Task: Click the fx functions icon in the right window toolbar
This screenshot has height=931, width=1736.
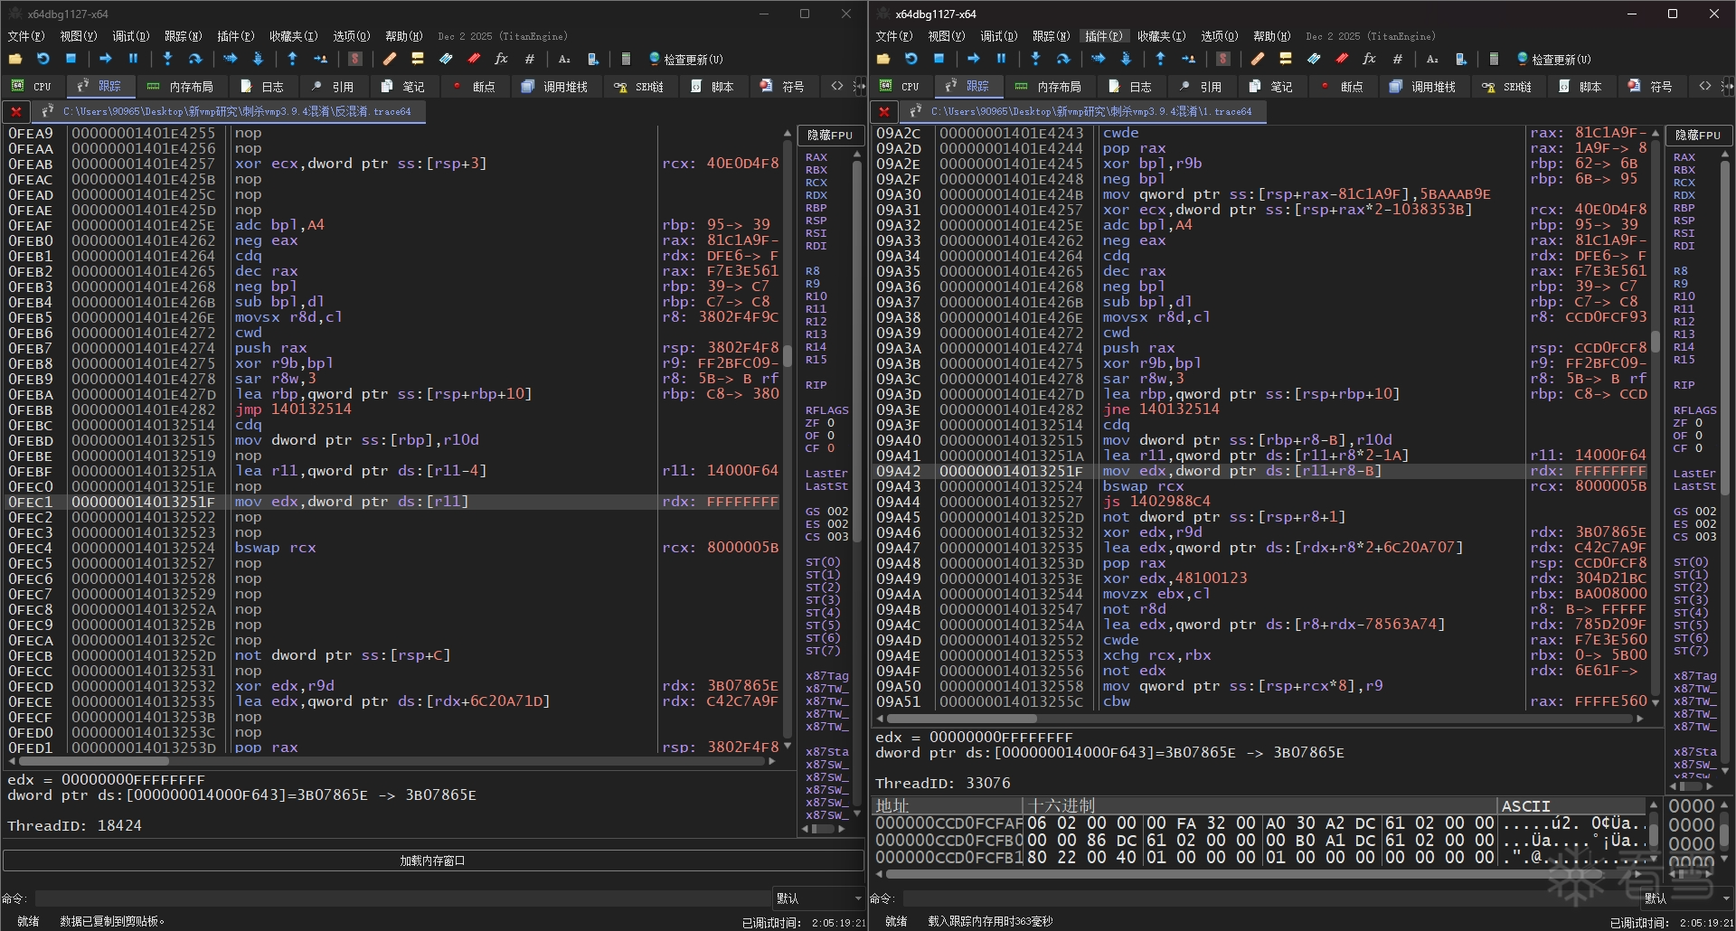Action: [1369, 59]
